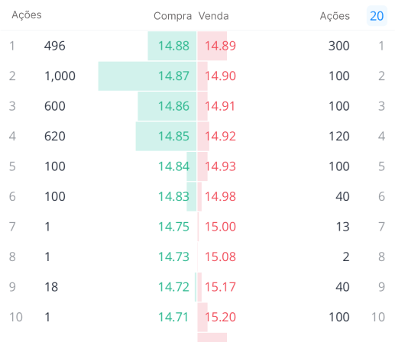Select bid quantity 1,000 shares
Screen dimensions: 395x342
click(x=60, y=76)
